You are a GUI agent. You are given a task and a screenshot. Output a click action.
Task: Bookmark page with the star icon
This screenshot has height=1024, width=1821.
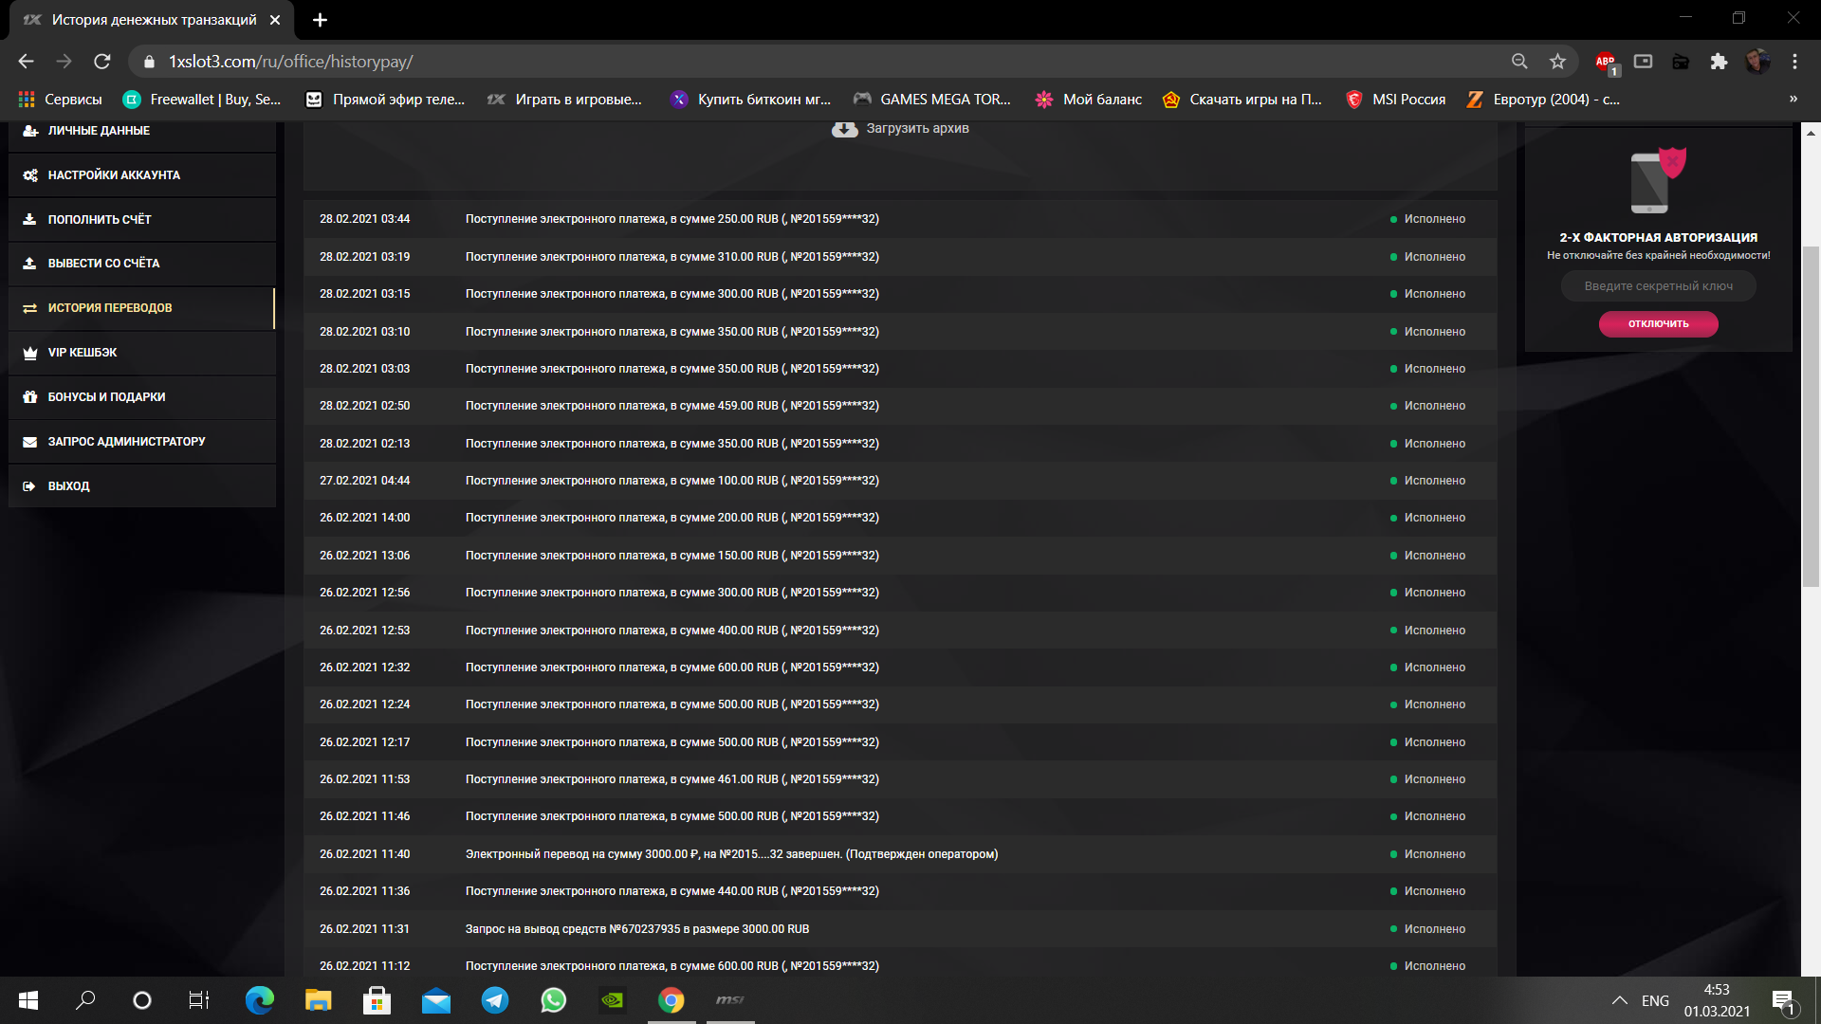[x=1557, y=62]
